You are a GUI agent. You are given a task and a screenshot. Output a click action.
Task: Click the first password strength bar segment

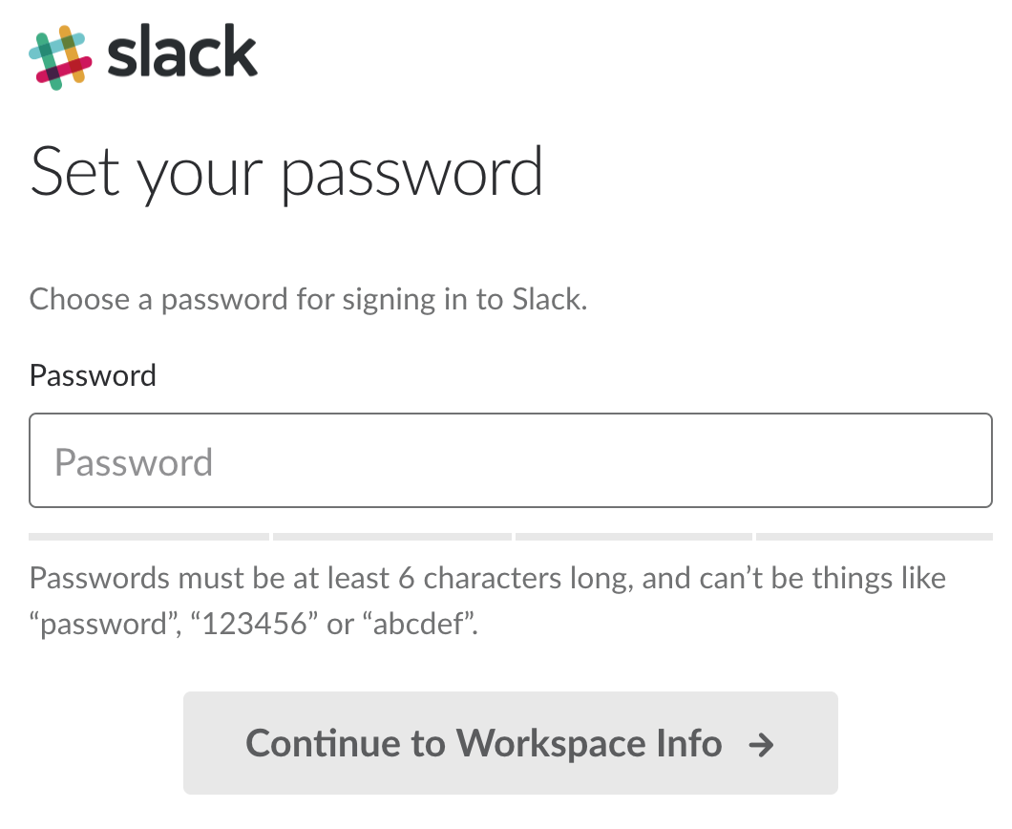[149, 537]
